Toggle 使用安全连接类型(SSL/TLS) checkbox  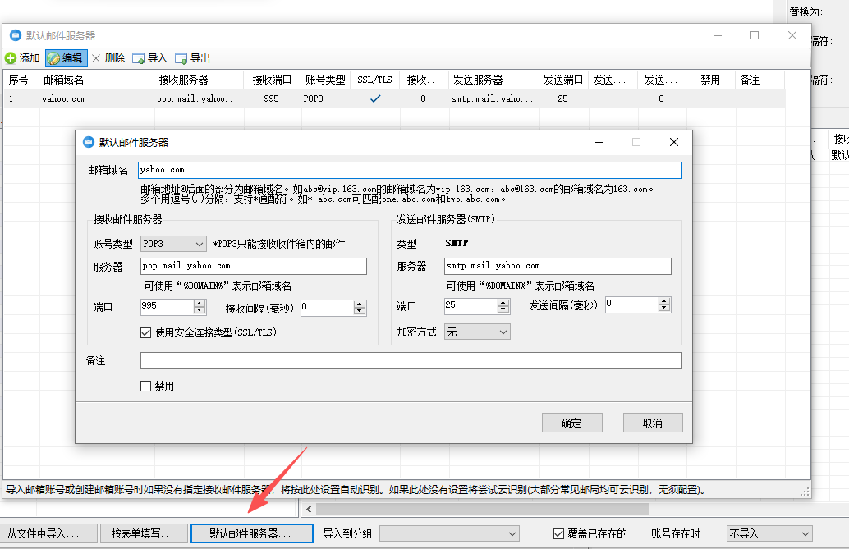click(x=145, y=332)
